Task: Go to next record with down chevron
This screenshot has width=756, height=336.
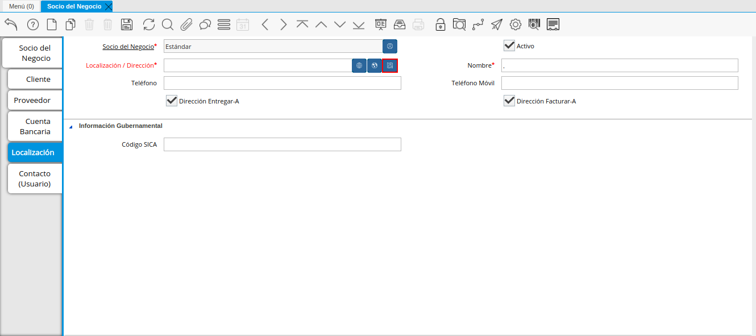Action: click(340, 24)
